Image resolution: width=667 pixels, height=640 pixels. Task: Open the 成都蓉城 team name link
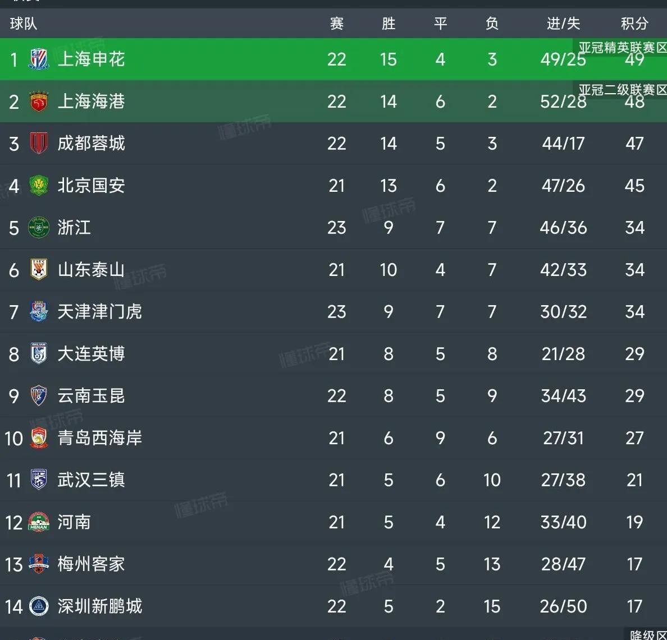(x=91, y=144)
